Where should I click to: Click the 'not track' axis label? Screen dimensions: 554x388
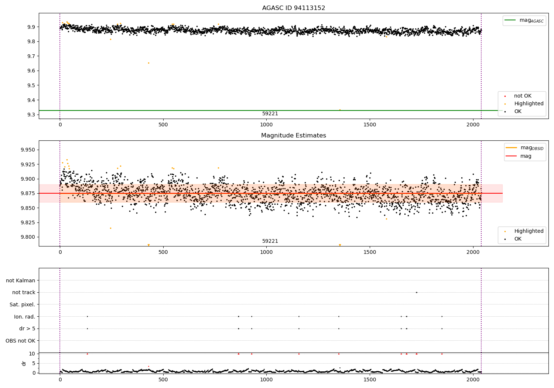pyautogui.click(x=24, y=293)
